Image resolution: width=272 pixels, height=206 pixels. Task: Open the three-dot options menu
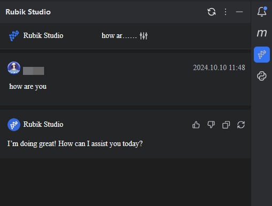(x=226, y=12)
